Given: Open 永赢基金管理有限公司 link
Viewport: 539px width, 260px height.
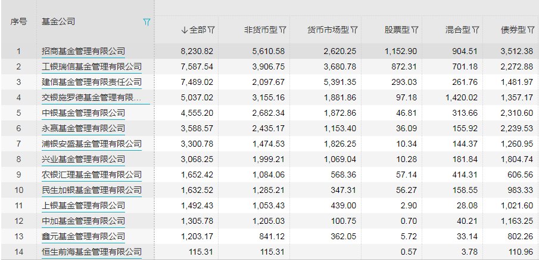Looking at the screenshot, I should pos(83,128).
